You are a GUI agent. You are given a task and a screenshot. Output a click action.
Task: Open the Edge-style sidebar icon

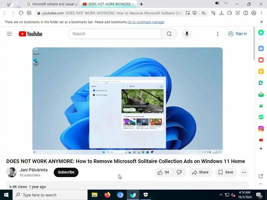(261, 83)
